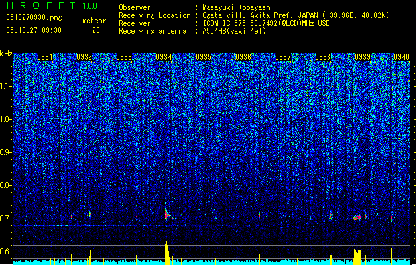The image size is (417, 265).
Task: Click the 0932 time marker
Action: [x=84, y=57]
